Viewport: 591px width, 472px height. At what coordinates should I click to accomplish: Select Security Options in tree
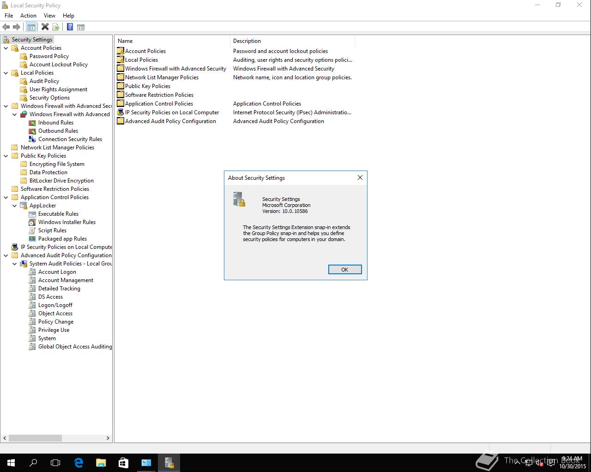(49, 98)
